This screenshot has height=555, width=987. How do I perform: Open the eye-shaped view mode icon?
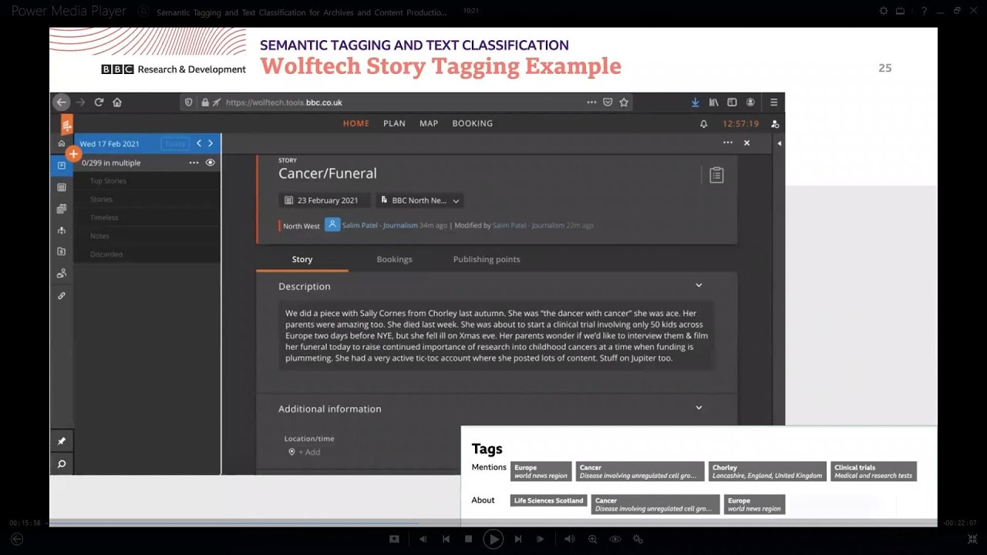tap(615, 540)
